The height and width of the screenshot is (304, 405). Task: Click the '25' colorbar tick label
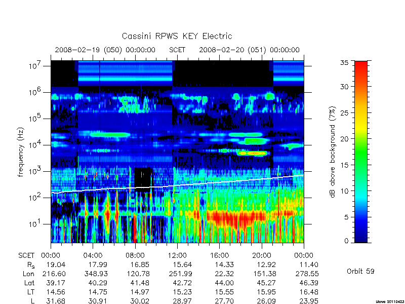(x=344, y=113)
